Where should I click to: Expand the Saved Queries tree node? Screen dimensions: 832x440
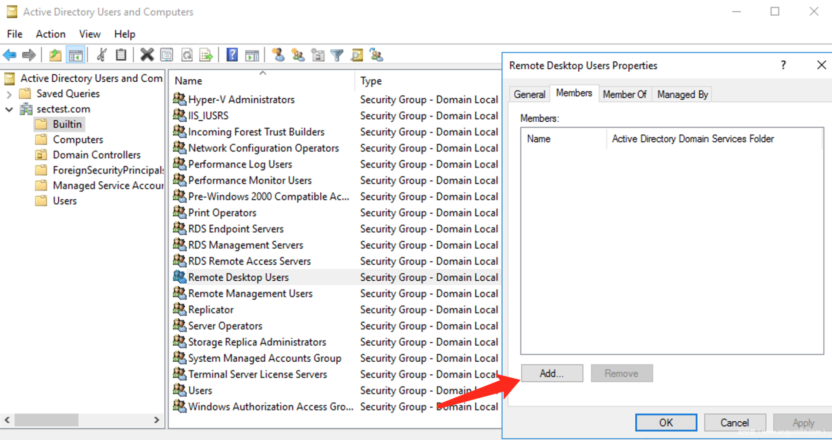click(9, 94)
